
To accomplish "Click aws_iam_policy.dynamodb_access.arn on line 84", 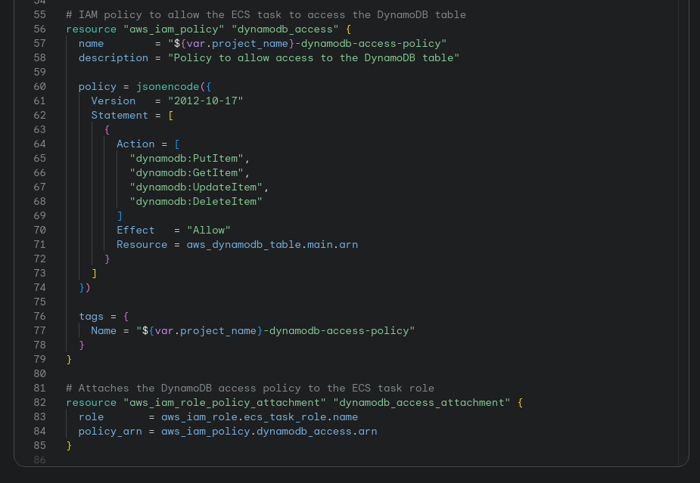I will click(x=269, y=432).
